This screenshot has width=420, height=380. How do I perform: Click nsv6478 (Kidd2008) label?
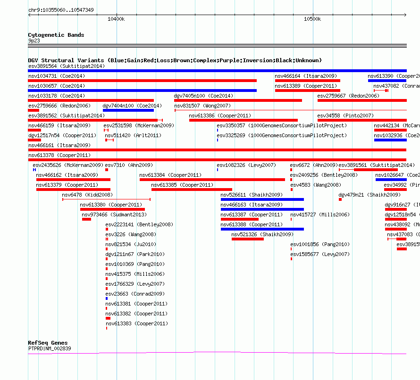point(87,195)
